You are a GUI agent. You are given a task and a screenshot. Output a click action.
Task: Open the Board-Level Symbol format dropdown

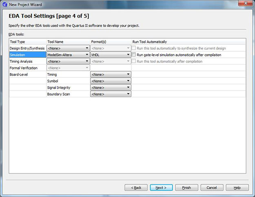(x=110, y=81)
